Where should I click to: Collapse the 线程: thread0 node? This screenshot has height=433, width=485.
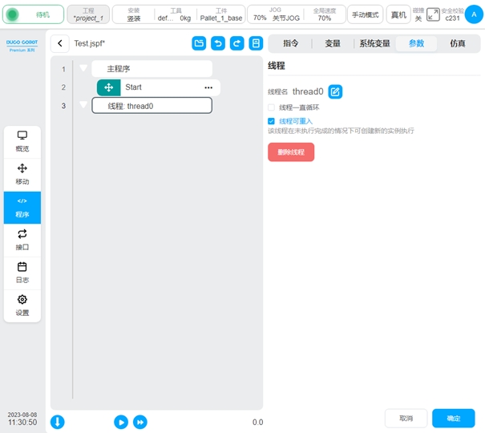83,105
